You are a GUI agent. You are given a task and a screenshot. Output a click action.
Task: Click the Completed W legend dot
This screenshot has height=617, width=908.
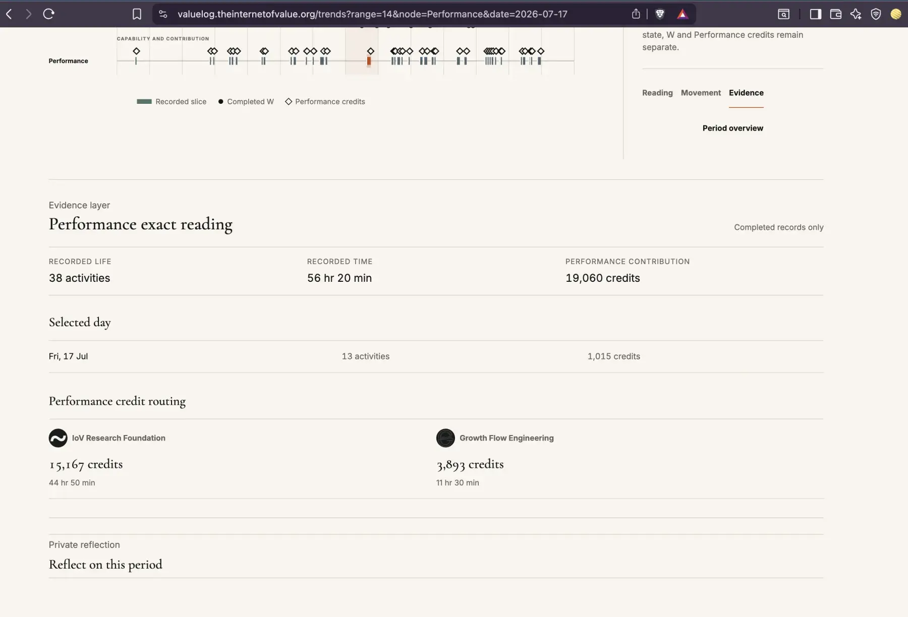click(x=220, y=101)
